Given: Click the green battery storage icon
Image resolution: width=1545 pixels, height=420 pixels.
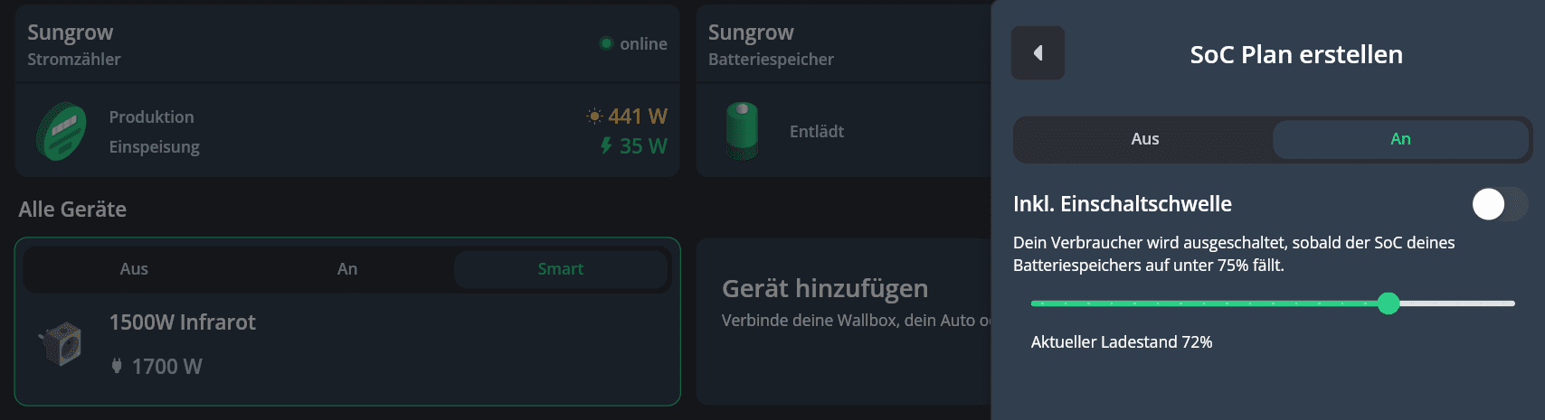Looking at the screenshot, I should click(x=742, y=131).
